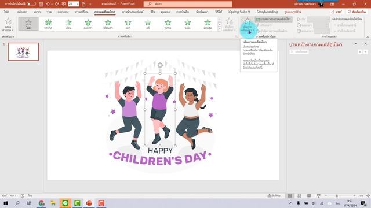Image resolution: width=371 pixels, height=208 pixels.
Task: Apply the Shape (รูปร่าง) animation
Action: (x=168, y=24)
